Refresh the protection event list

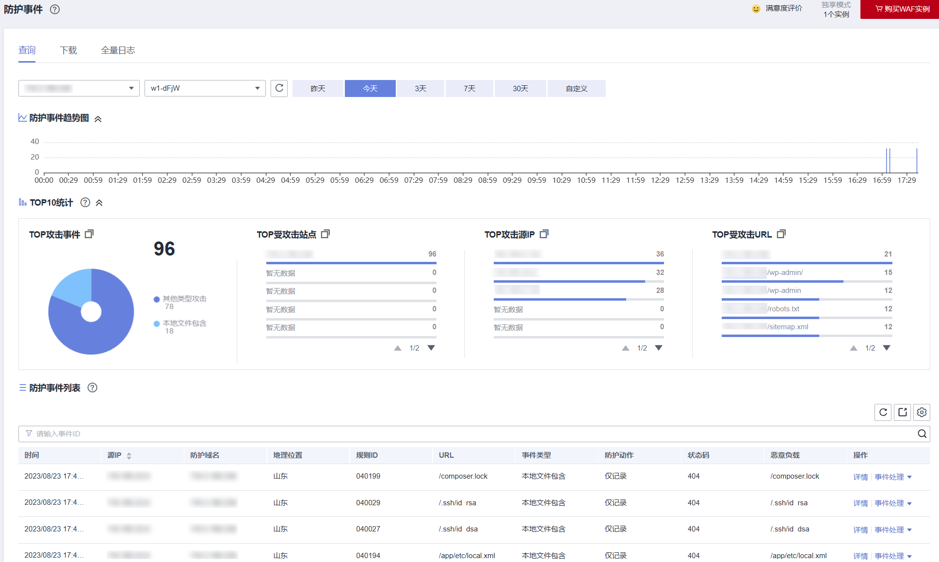pyautogui.click(x=883, y=412)
